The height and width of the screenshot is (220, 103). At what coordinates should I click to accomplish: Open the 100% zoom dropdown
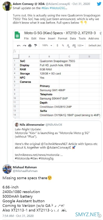47,45
